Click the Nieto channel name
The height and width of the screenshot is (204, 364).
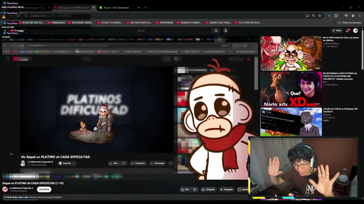click(x=325, y=82)
